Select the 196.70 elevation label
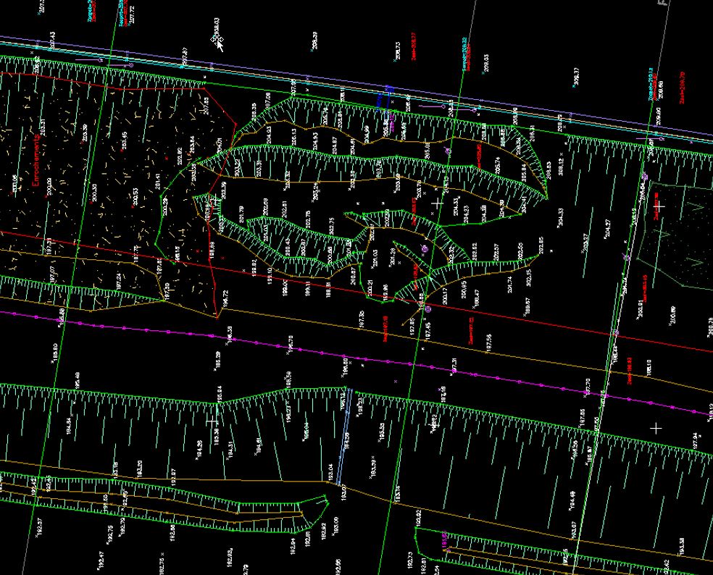 tap(290, 343)
